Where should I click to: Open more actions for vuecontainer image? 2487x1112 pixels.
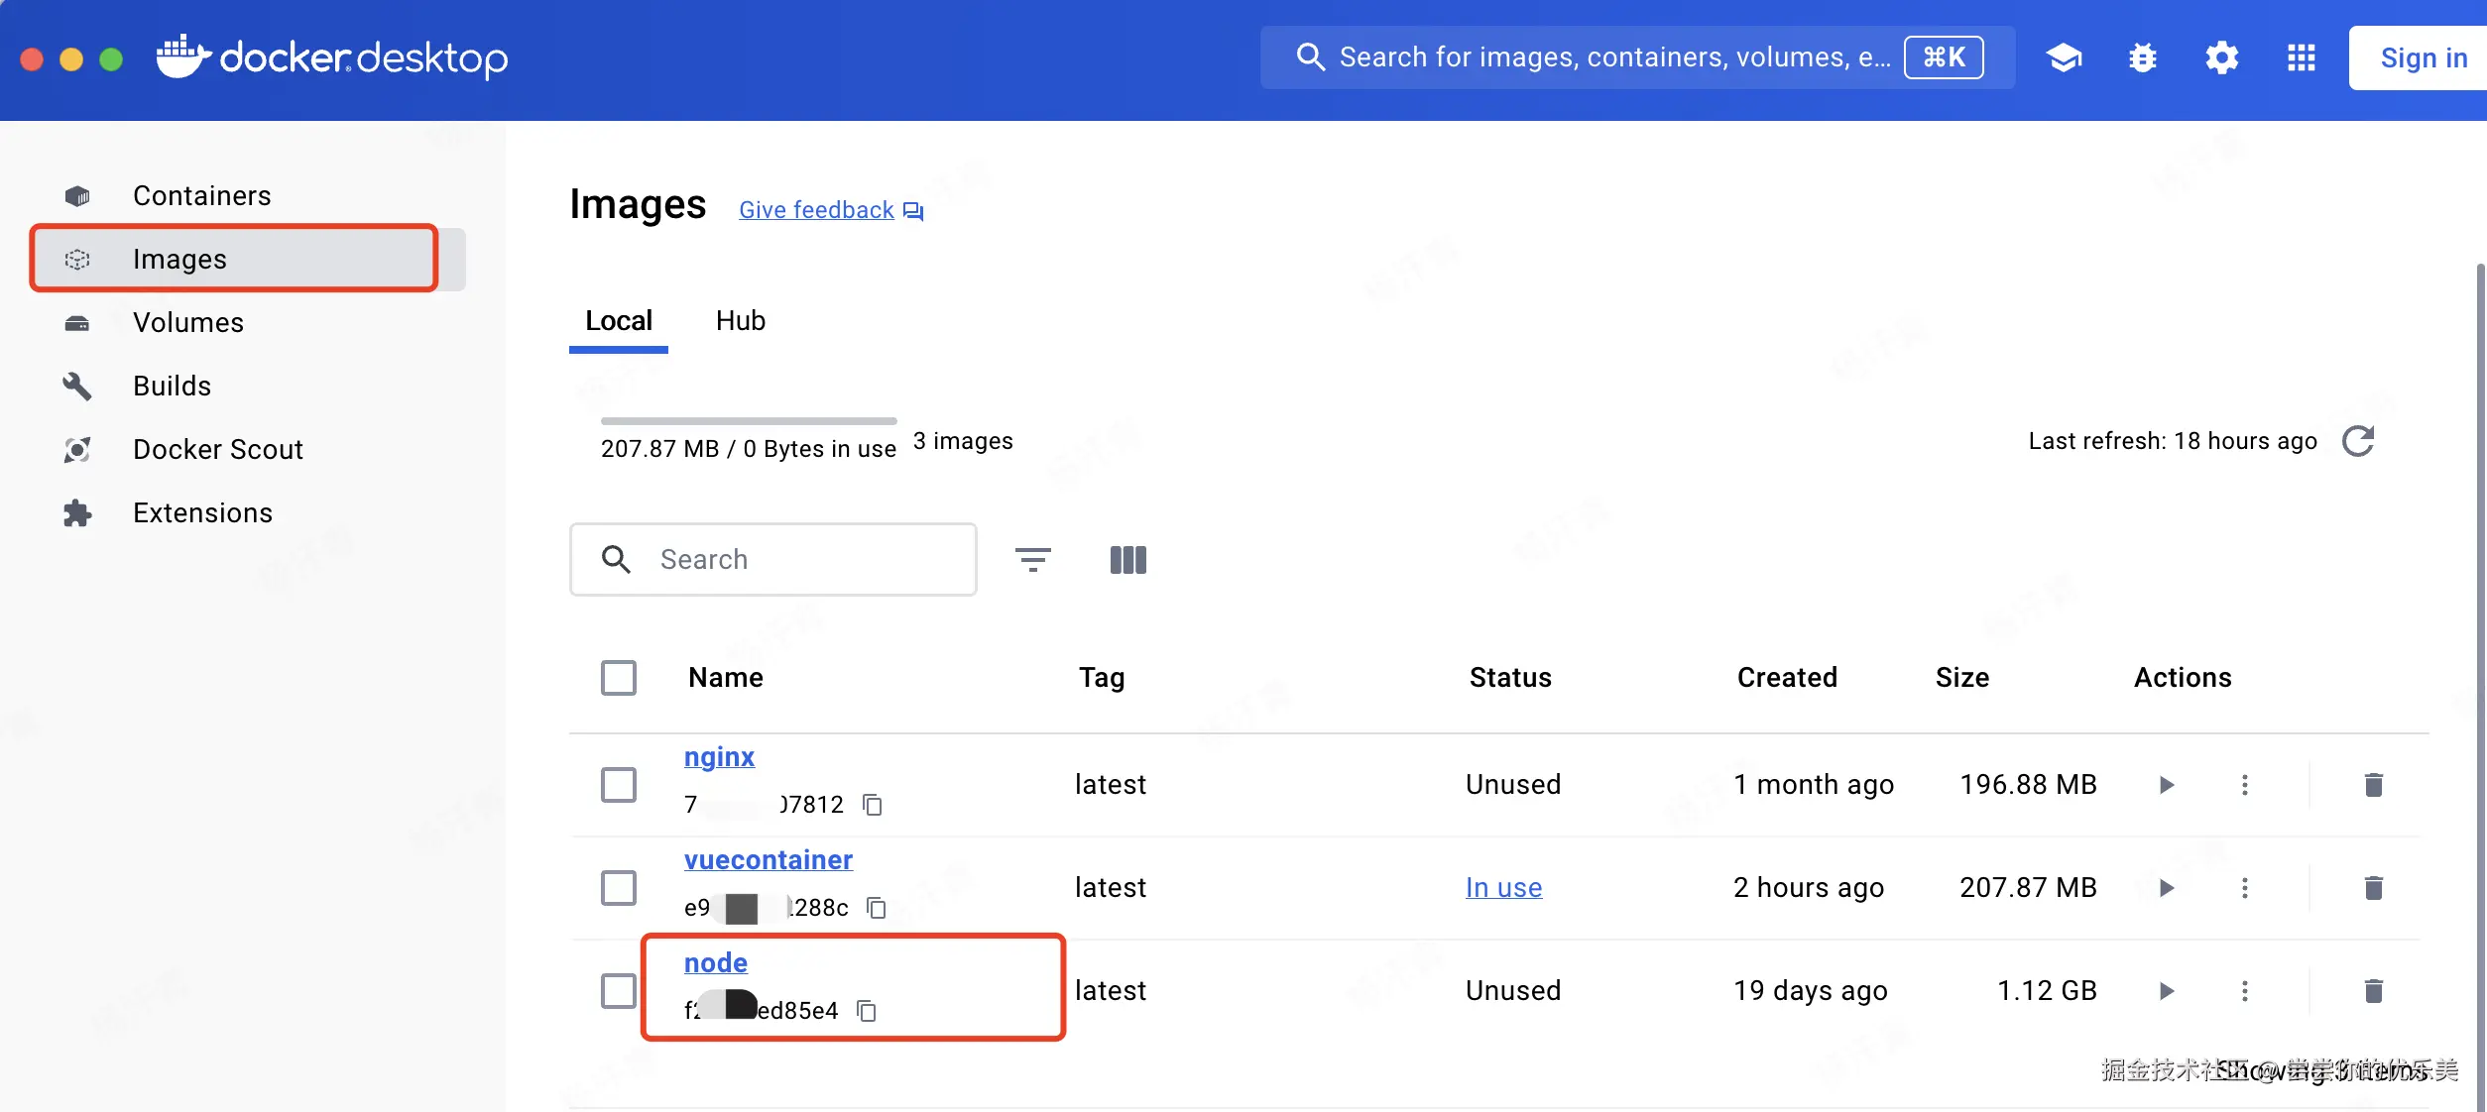point(2245,888)
